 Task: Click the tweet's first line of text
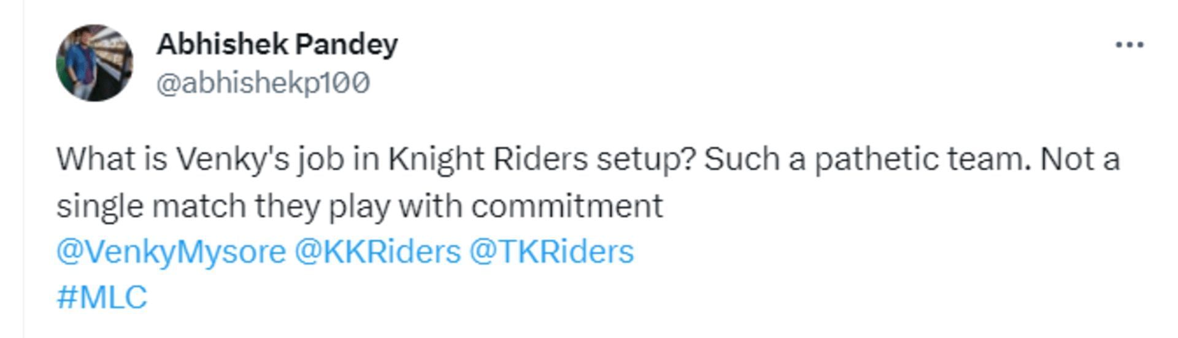588,159
